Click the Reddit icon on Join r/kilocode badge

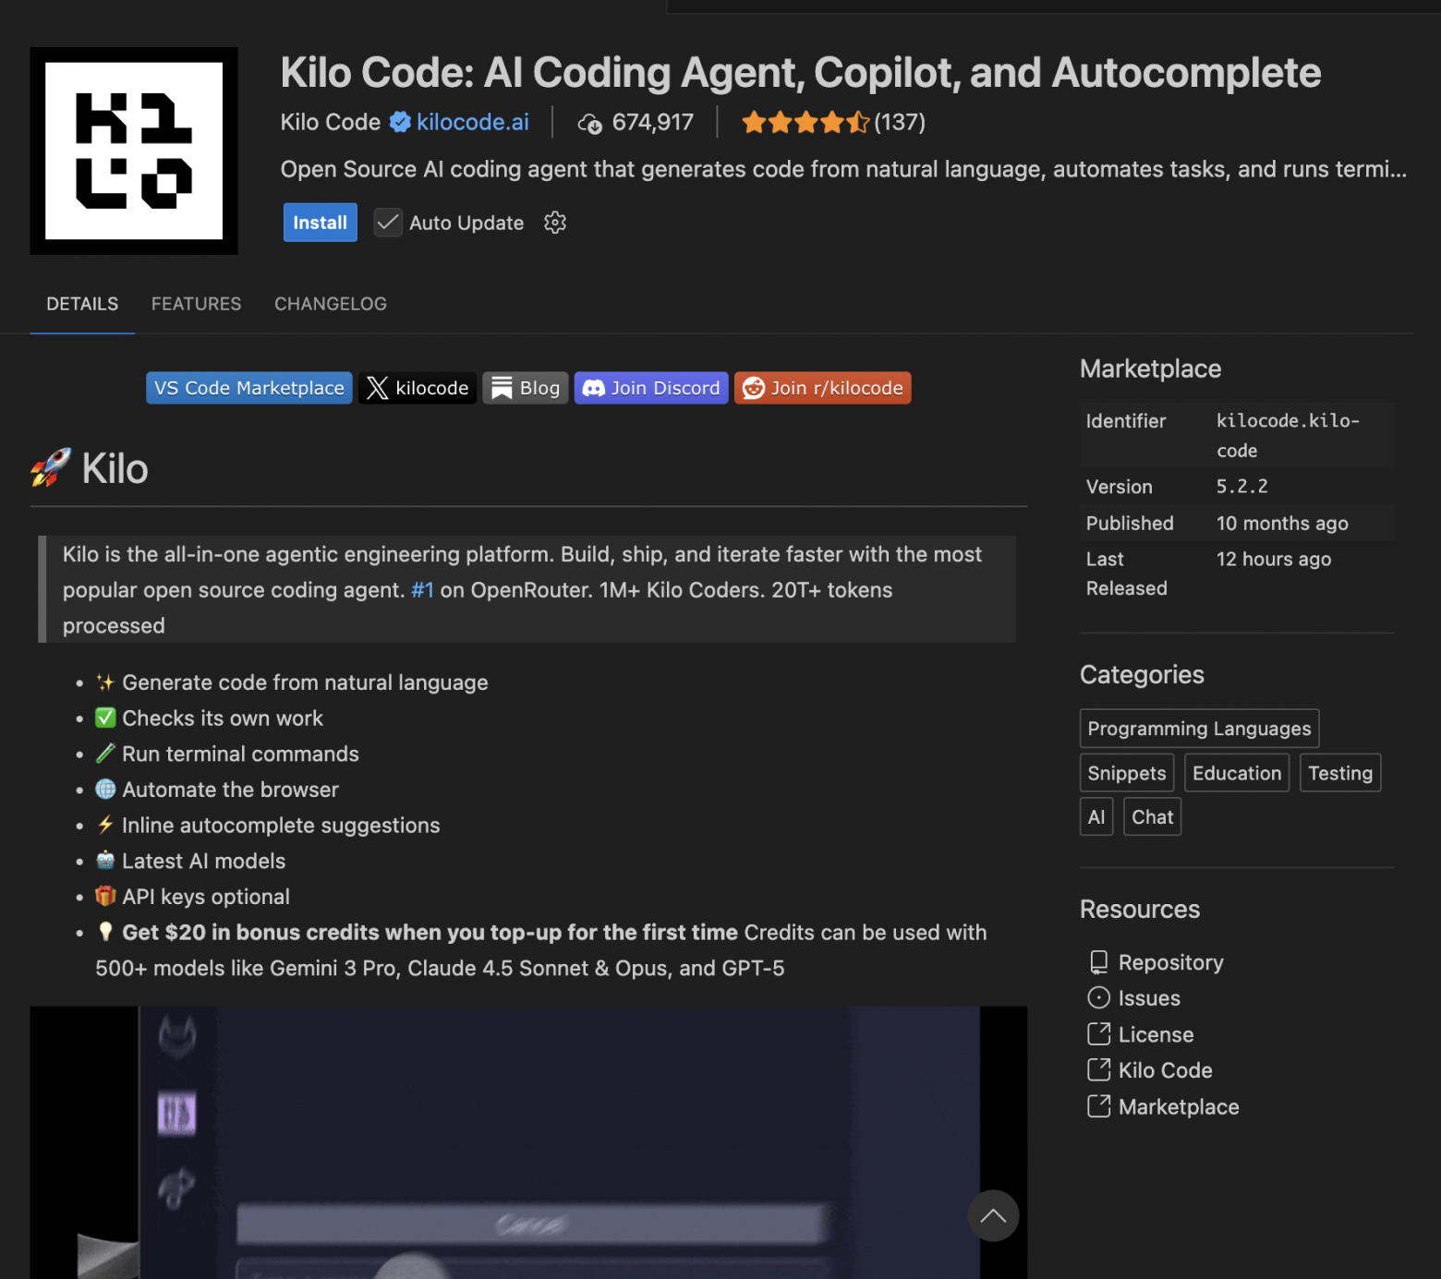(754, 388)
